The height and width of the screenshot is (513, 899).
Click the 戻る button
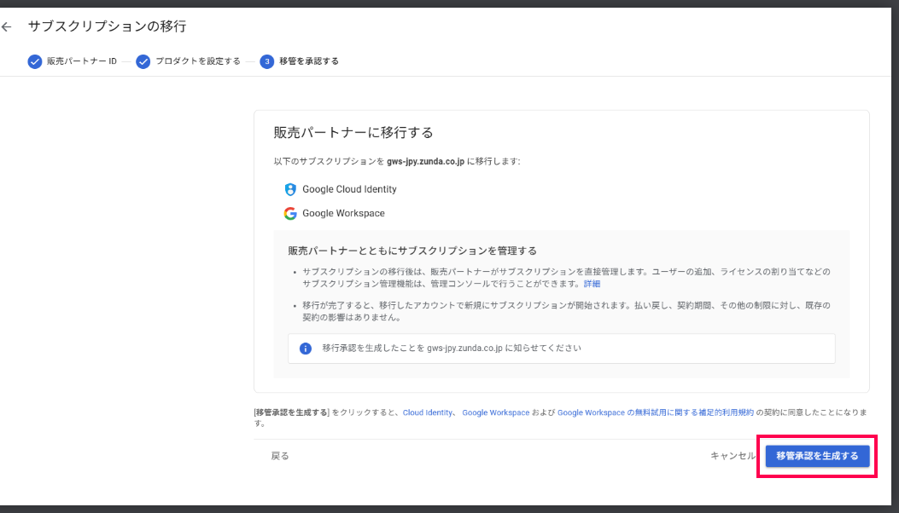(x=280, y=456)
